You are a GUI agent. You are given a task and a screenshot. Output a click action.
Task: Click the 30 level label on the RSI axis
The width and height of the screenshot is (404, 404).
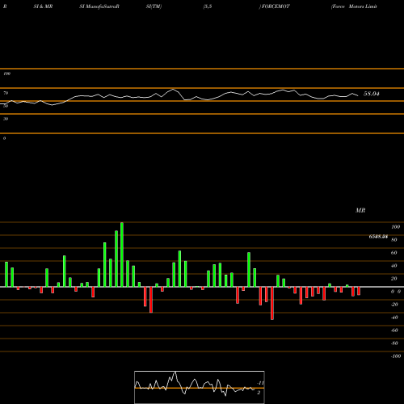point(6,119)
